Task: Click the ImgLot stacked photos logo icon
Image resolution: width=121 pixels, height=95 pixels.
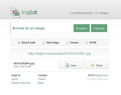Action: tap(15, 13)
